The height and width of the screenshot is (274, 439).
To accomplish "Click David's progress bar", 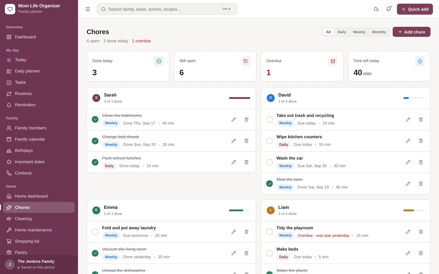I will click(x=414, y=98).
